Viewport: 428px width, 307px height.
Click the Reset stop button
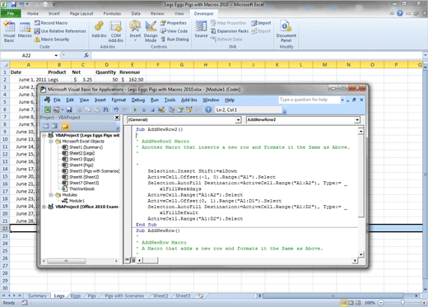[152, 109]
